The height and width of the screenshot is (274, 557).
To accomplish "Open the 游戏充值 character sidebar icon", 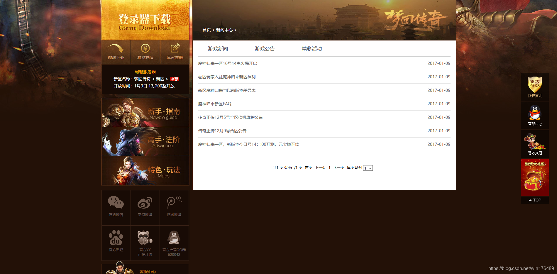I will pyautogui.click(x=535, y=144).
